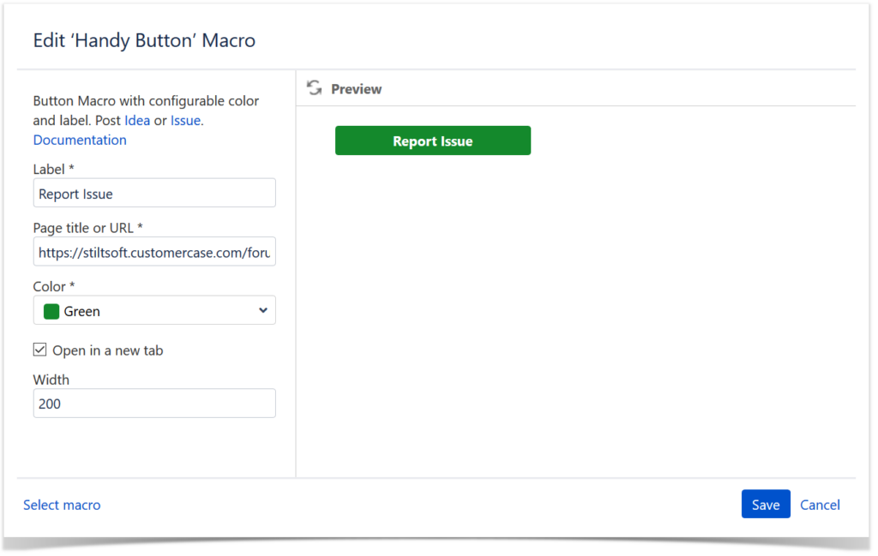
Task: Click the refresh Preview icon
Action: (x=314, y=87)
